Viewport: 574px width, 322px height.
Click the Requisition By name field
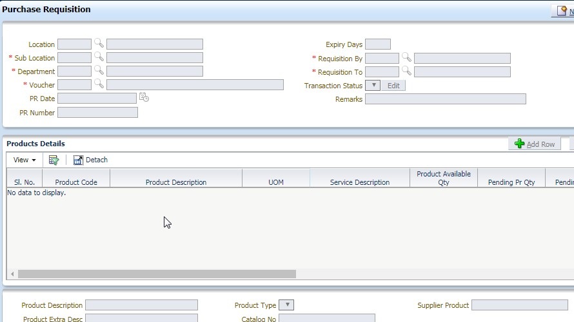coord(462,59)
